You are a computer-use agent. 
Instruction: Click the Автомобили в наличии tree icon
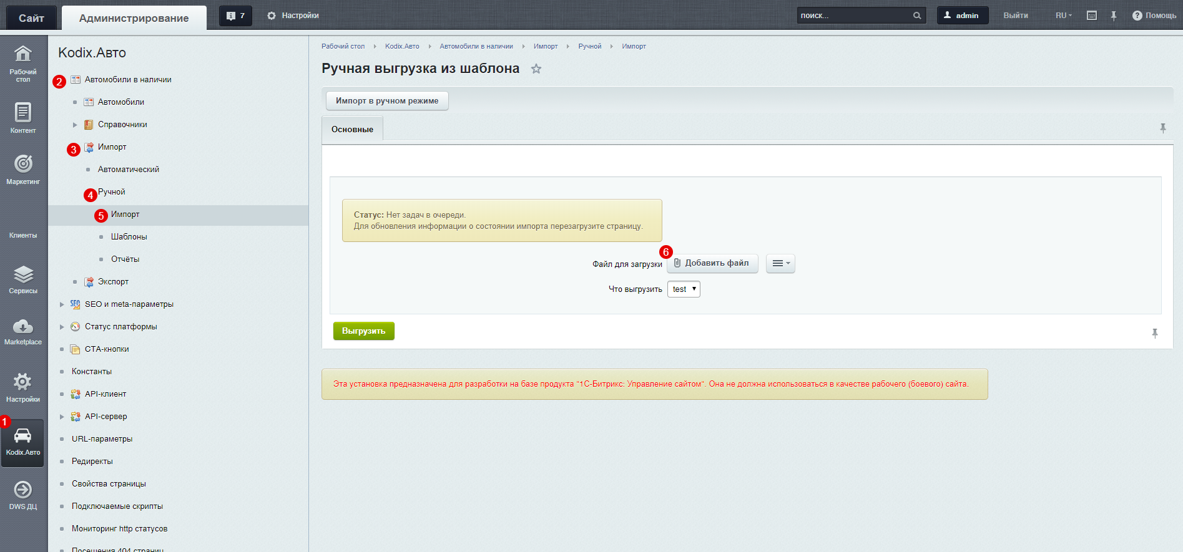[76, 80]
